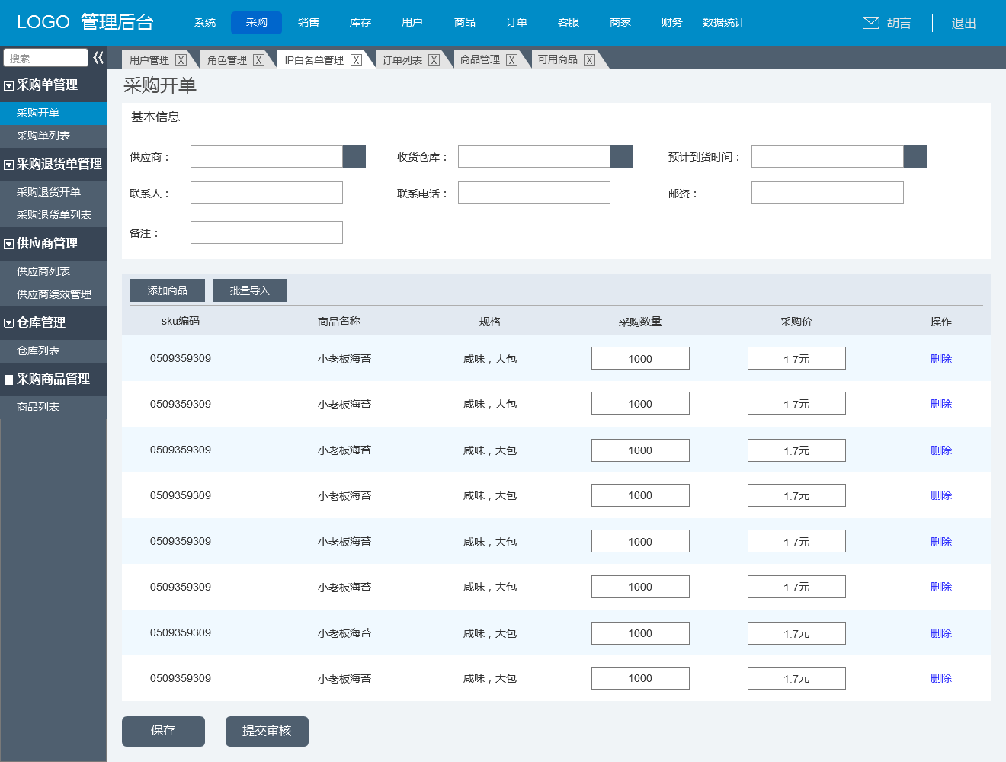
Task: Click the 添加商品 button
Action: coord(168,290)
